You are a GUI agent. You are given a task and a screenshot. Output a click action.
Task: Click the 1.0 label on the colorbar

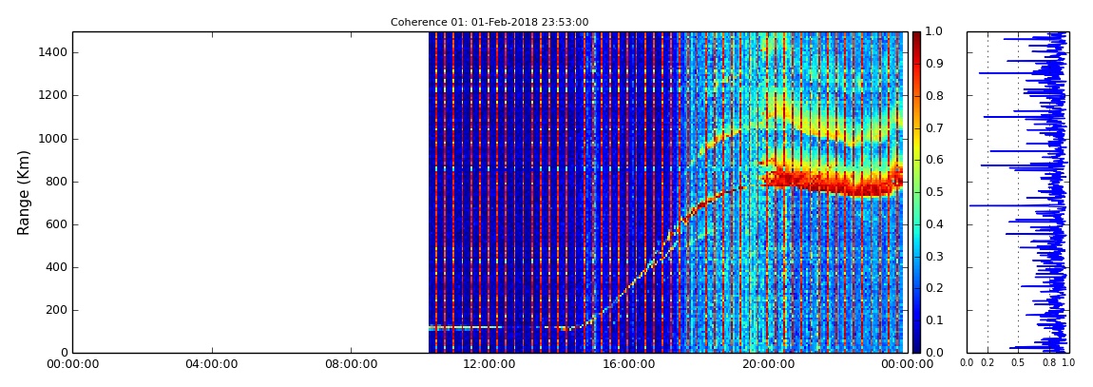click(x=933, y=32)
